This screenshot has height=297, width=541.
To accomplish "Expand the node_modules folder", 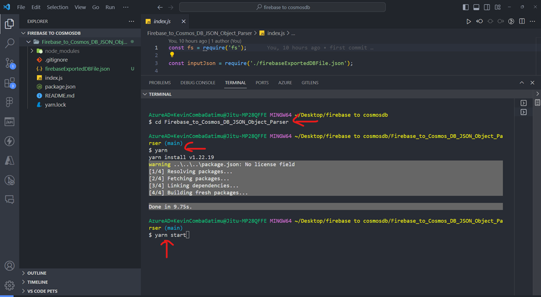I will click(62, 51).
